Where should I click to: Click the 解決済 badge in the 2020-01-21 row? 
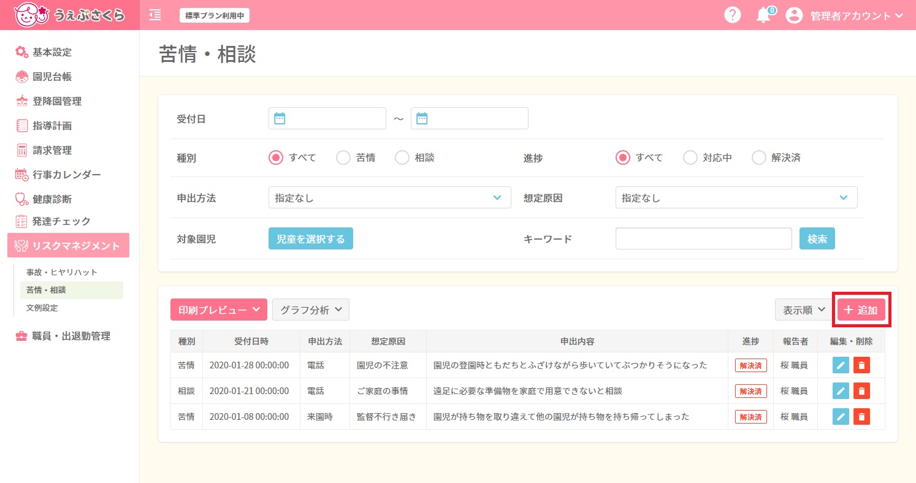[x=751, y=391]
